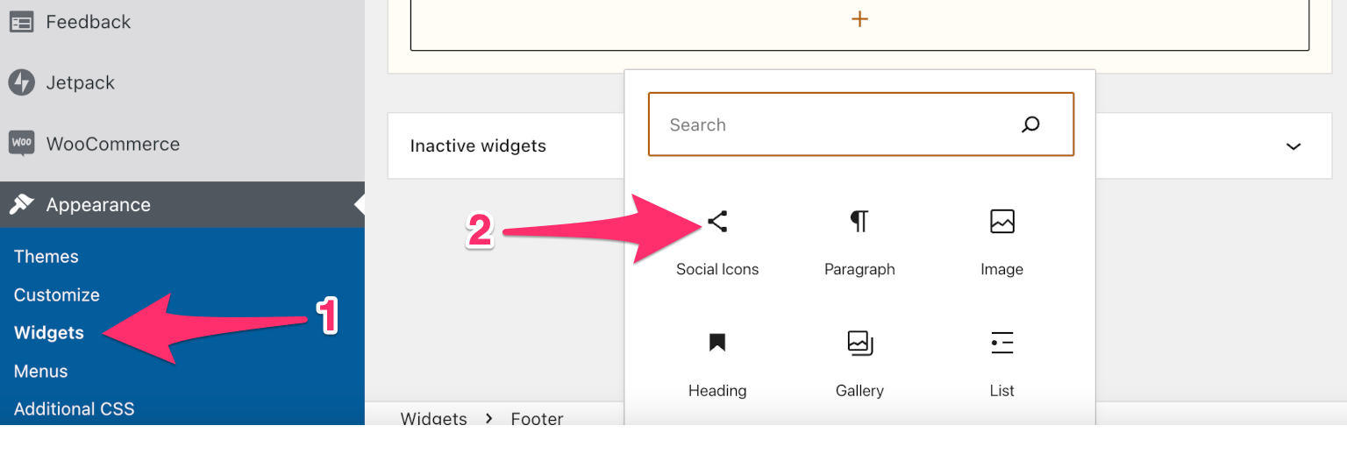Open Additional CSS submenu link
Screen dimensions: 1347x461
(75, 408)
